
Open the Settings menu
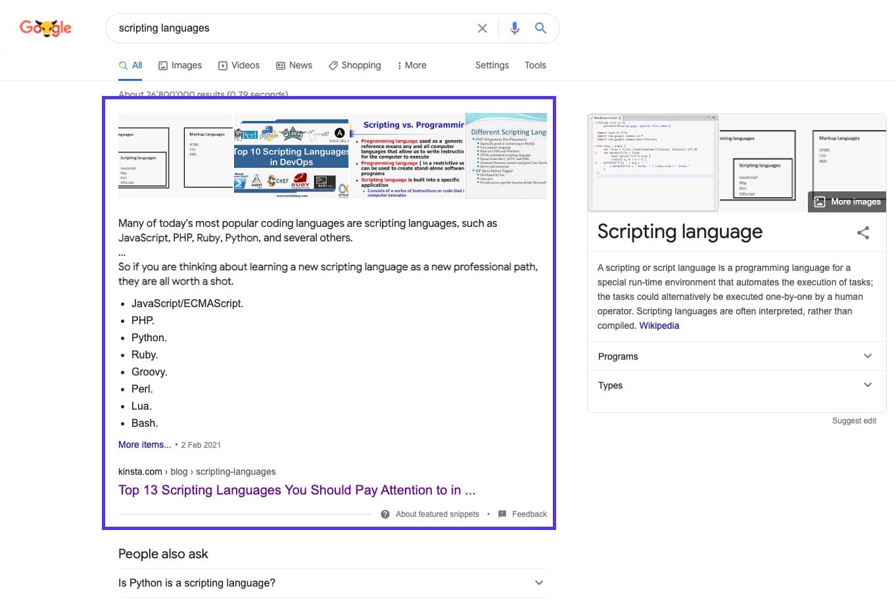[x=492, y=65]
